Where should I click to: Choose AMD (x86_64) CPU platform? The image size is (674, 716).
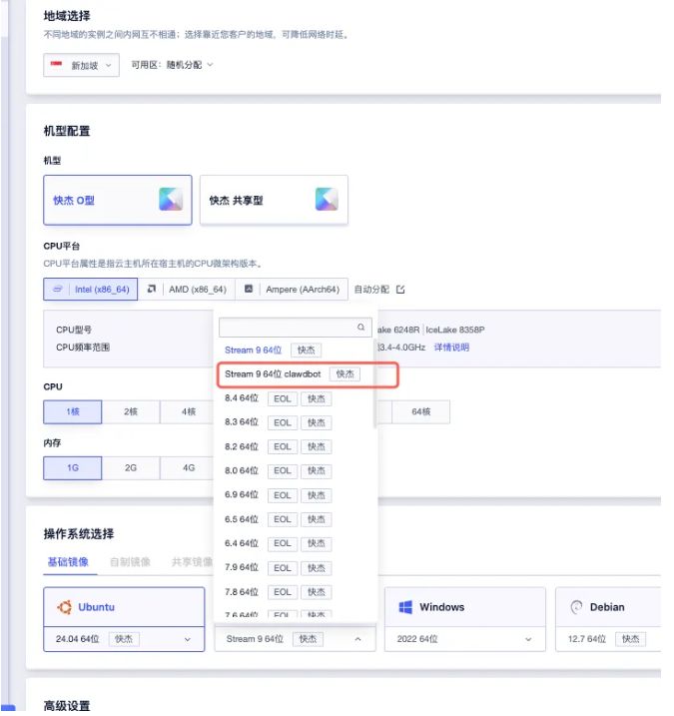tap(187, 290)
